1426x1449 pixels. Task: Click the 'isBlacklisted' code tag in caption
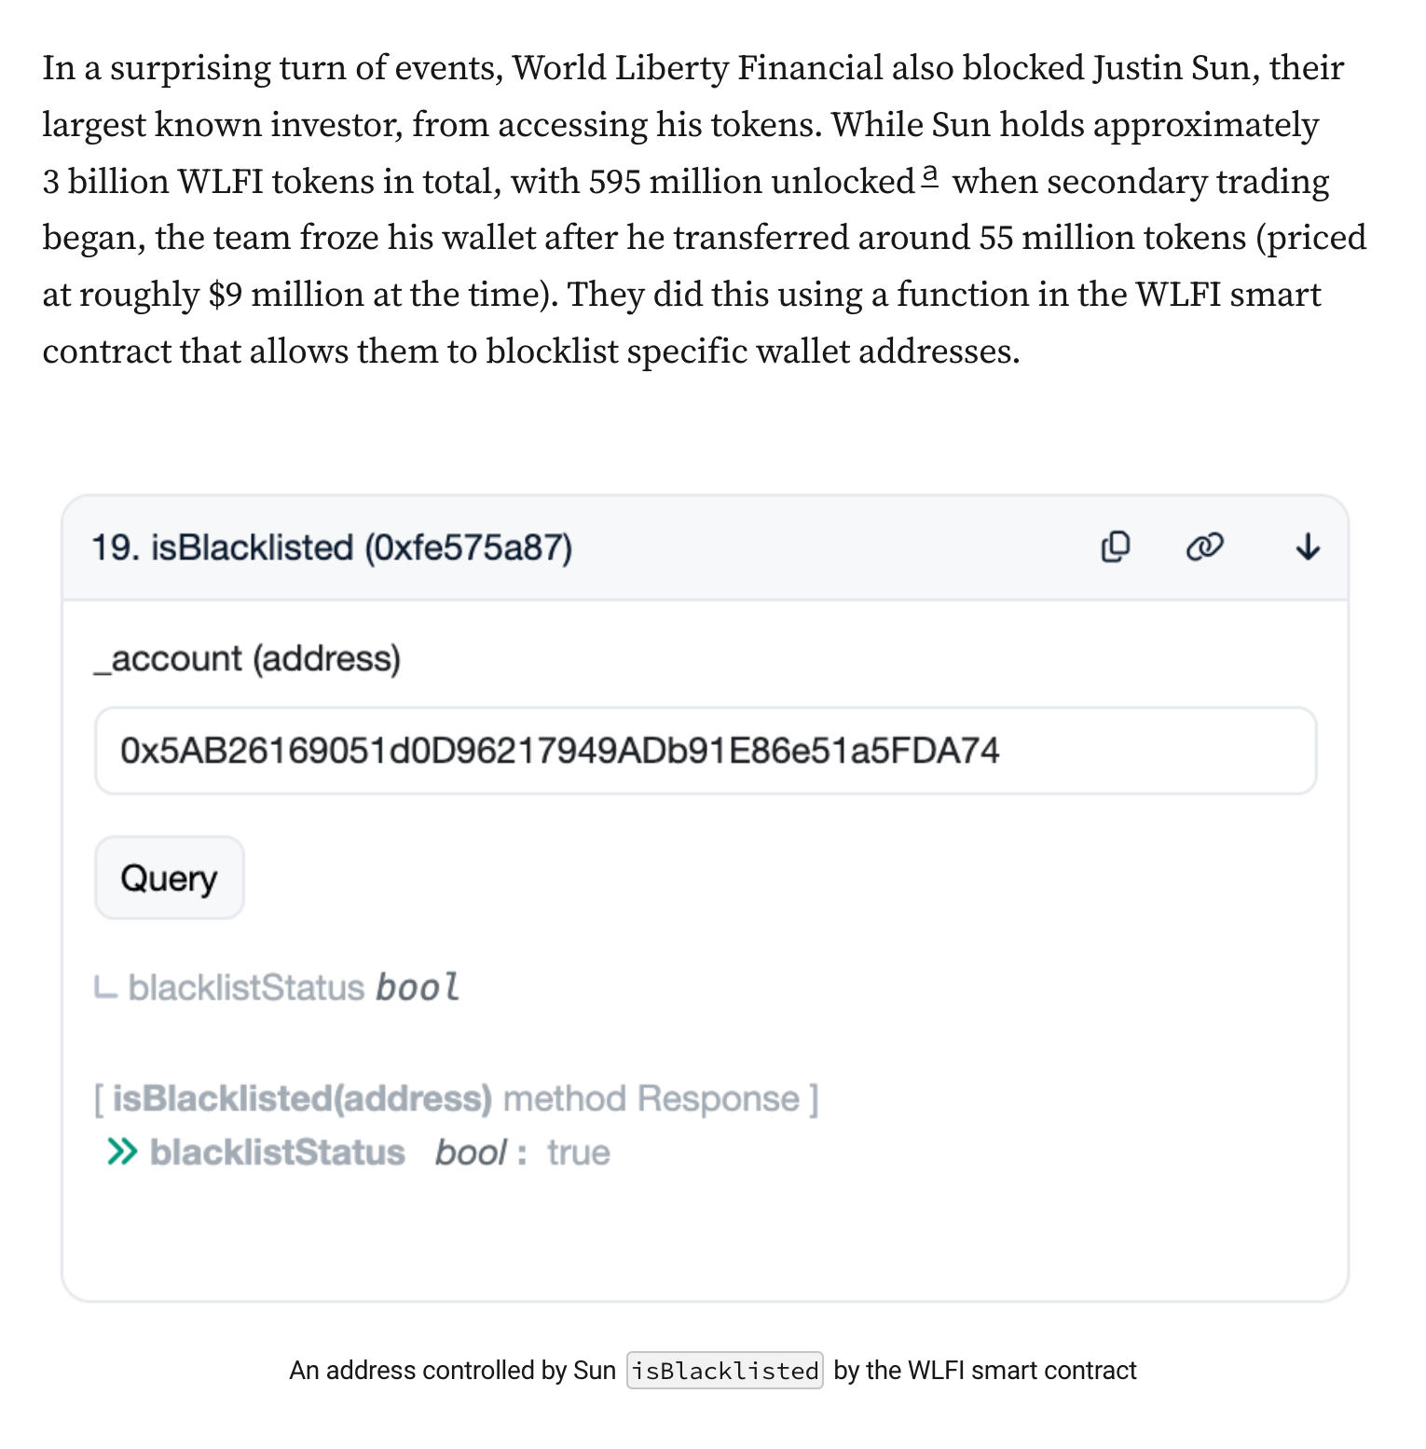tap(725, 1371)
